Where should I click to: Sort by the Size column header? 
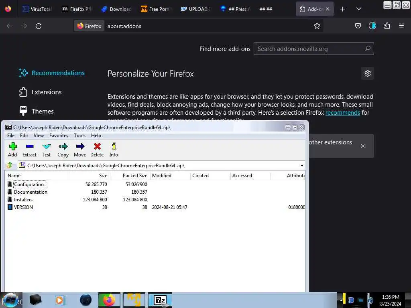(90, 176)
